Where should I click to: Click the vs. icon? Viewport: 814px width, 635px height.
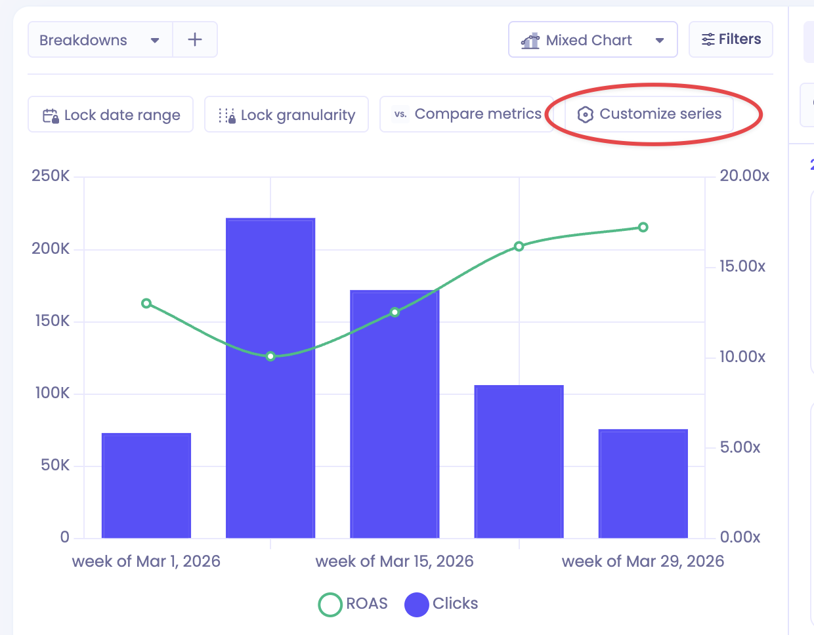(x=400, y=114)
